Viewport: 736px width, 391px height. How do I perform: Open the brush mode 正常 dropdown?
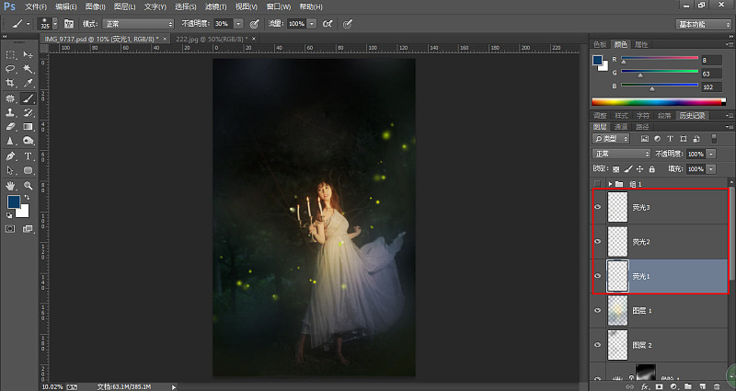138,24
